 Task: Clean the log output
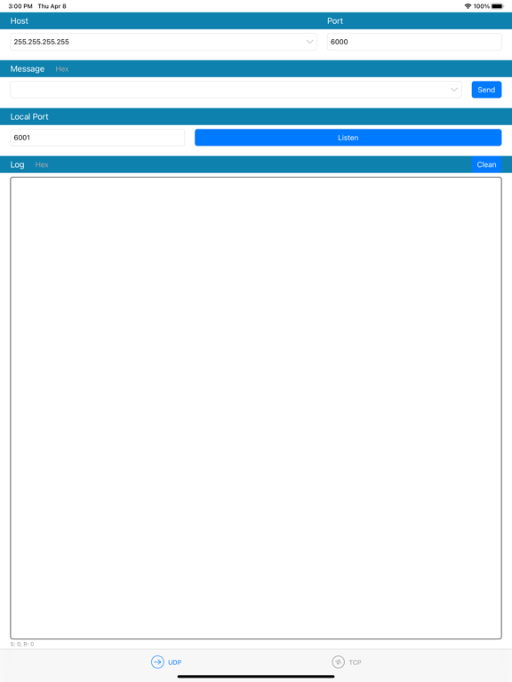(x=486, y=164)
